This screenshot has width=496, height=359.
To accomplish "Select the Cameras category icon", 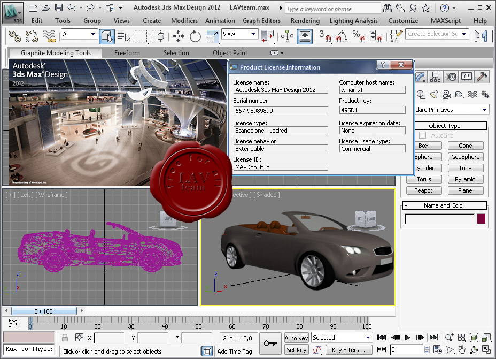I will (447, 94).
